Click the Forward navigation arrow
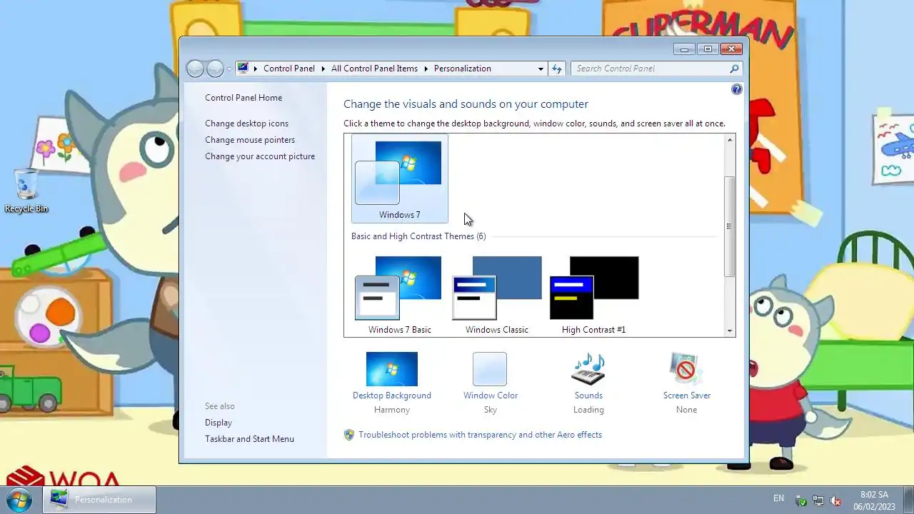 pos(215,69)
